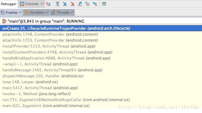
Task: Select frame loop:148, Looper
Action: click(x=101, y=82)
